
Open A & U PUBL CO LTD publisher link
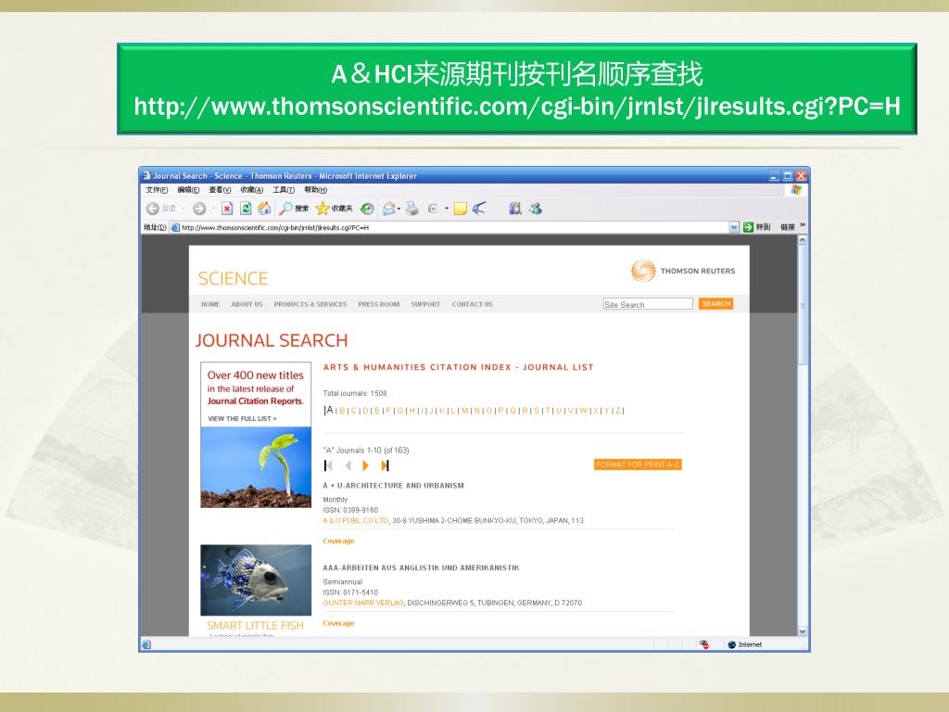[x=356, y=521]
